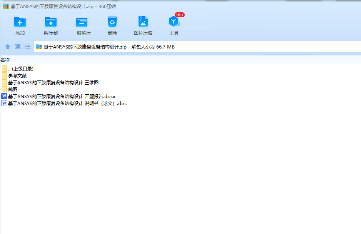Select the 说明书（论文）.doc file
Screen dimensions: 361x234
[64, 104]
